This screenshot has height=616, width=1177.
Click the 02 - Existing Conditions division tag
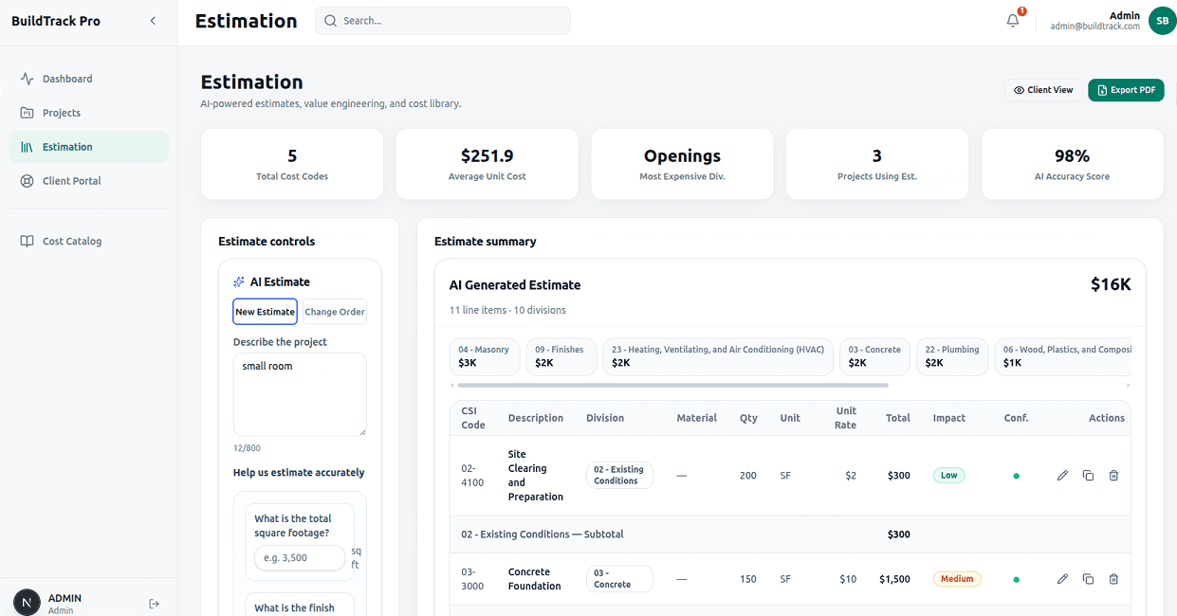pos(619,475)
